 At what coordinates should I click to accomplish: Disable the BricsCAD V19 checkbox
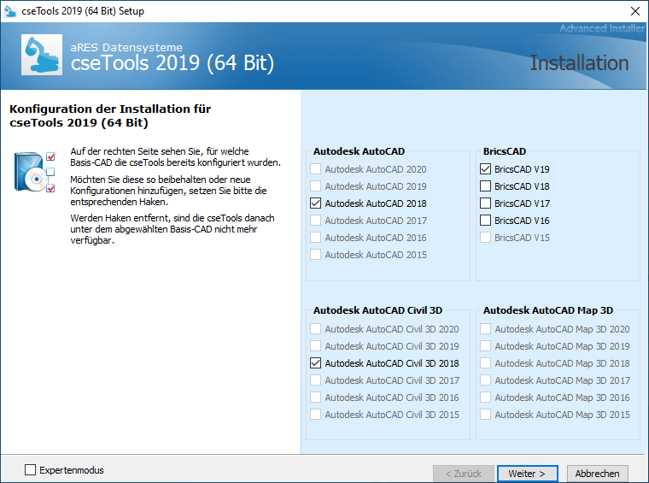(x=486, y=169)
